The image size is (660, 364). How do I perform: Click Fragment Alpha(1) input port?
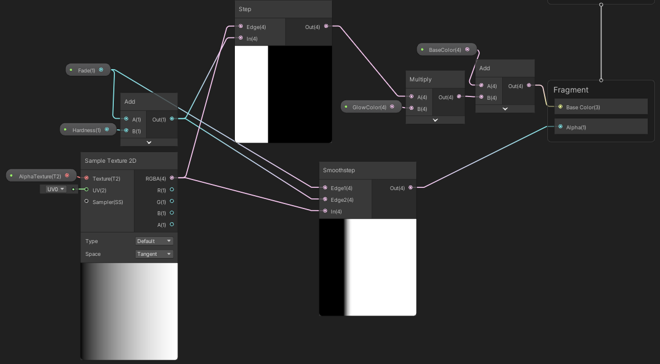pos(560,127)
